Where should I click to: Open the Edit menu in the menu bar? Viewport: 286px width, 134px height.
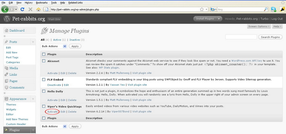11,3
